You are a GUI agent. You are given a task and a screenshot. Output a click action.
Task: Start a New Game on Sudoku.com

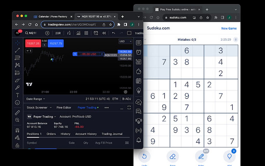tap(229, 28)
